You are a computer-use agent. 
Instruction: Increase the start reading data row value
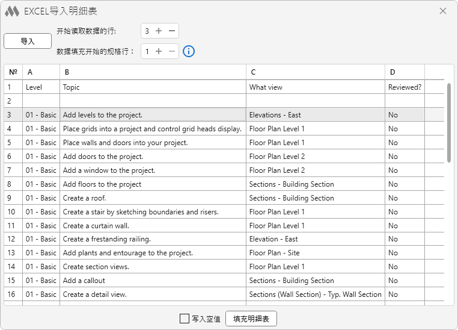[159, 31]
